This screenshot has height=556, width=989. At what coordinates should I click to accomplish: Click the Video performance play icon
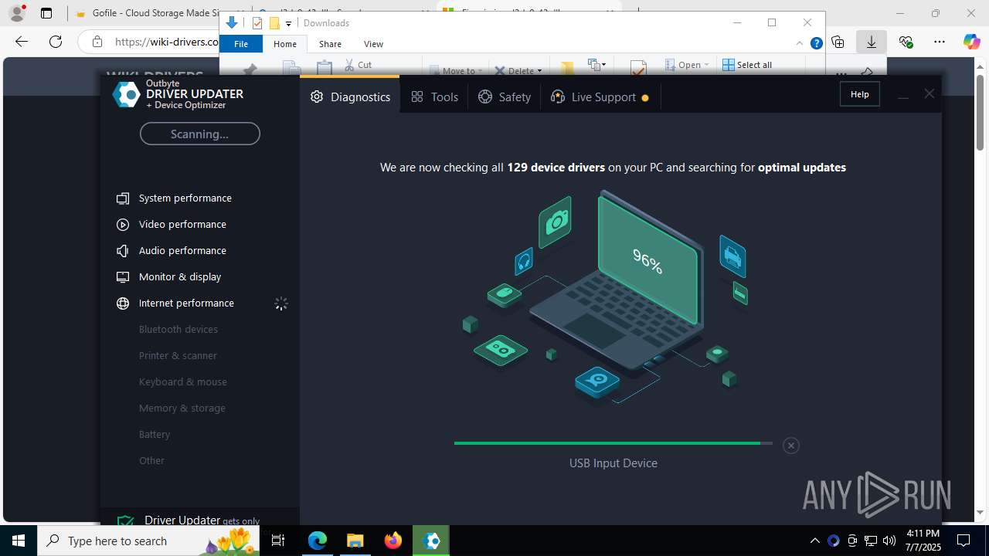122,225
